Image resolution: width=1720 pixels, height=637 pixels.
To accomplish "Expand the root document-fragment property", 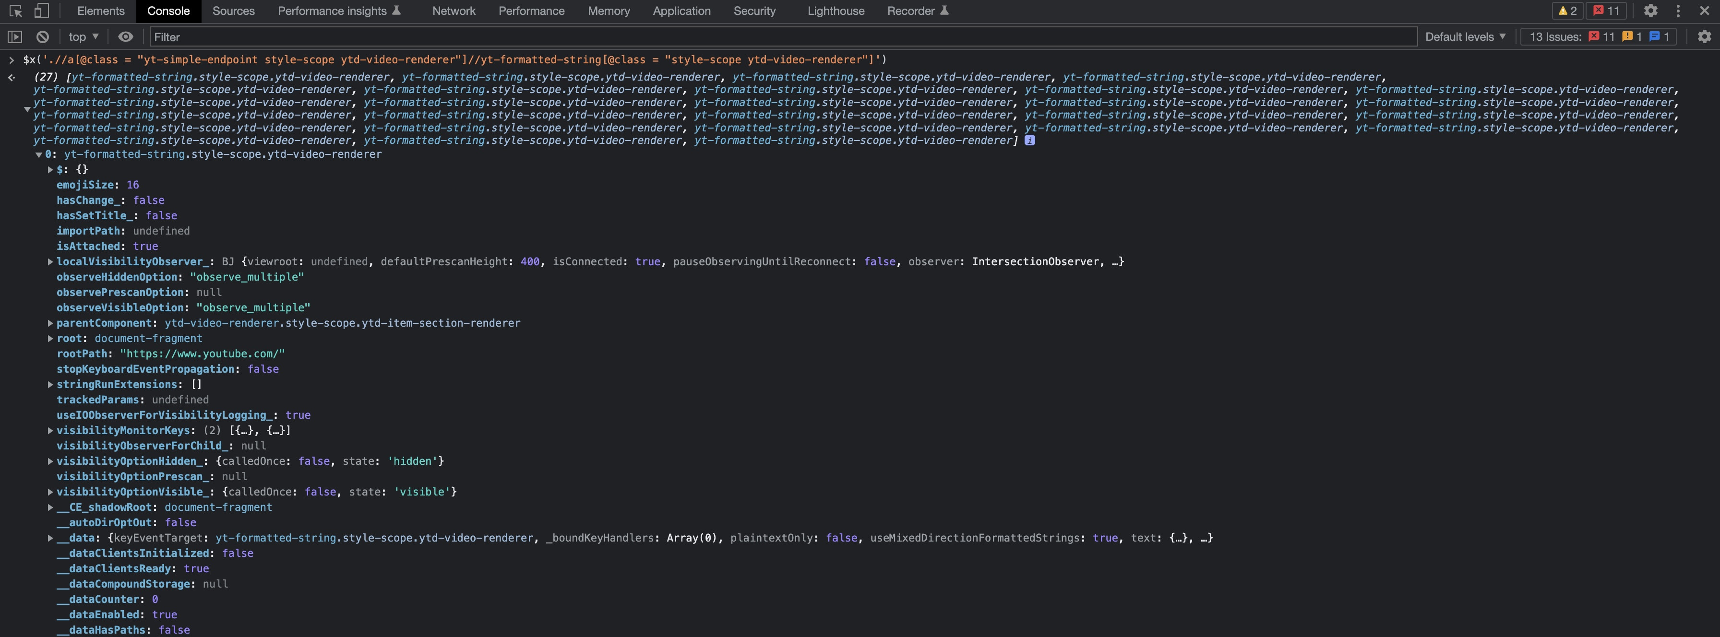I will (50, 339).
